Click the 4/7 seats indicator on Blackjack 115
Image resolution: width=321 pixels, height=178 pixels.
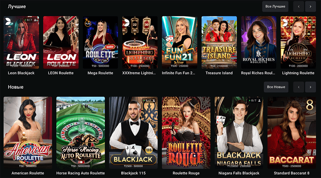(150, 101)
